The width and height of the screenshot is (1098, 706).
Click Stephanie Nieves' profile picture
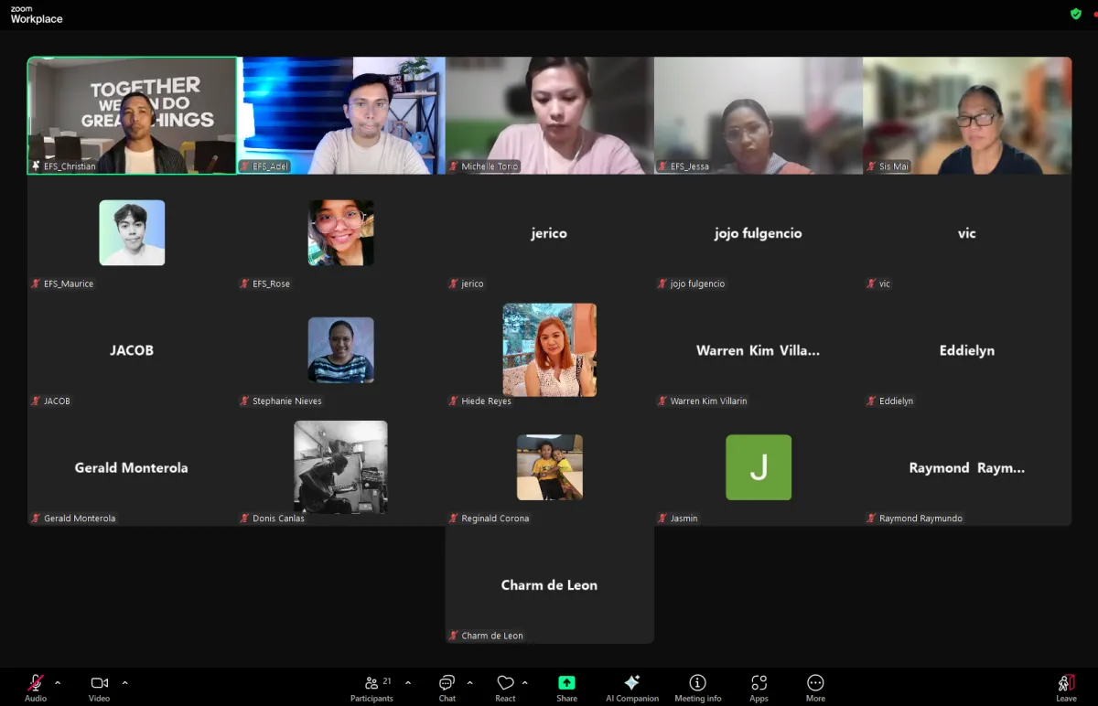click(x=341, y=350)
